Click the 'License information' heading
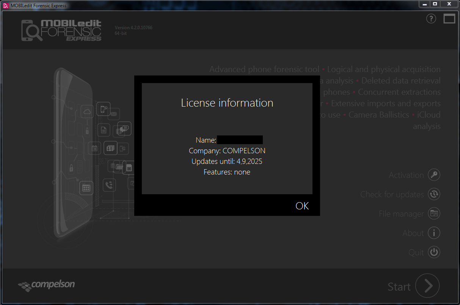This screenshot has width=460, height=305. [x=227, y=103]
